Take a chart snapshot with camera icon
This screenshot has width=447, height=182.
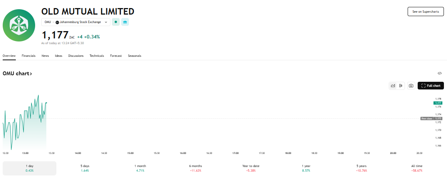(x=411, y=86)
